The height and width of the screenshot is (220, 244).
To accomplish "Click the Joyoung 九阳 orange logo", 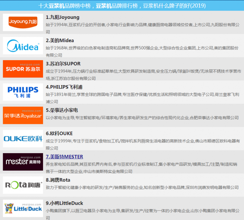I will point(23,22).
